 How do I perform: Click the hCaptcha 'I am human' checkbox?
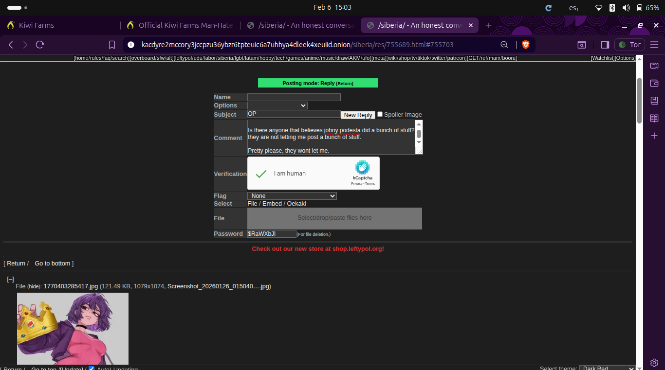261,174
